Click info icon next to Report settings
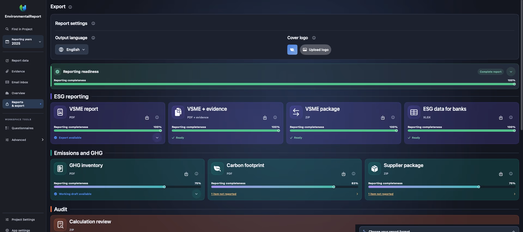Image resolution: width=523 pixels, height=232 pixels. click(x=93, y=23)
